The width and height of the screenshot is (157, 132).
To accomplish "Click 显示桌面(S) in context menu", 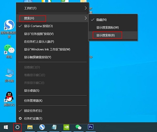I will [x=32, y=91].
